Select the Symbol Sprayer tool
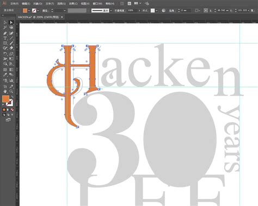258x206 pixels. coord(5,80)
